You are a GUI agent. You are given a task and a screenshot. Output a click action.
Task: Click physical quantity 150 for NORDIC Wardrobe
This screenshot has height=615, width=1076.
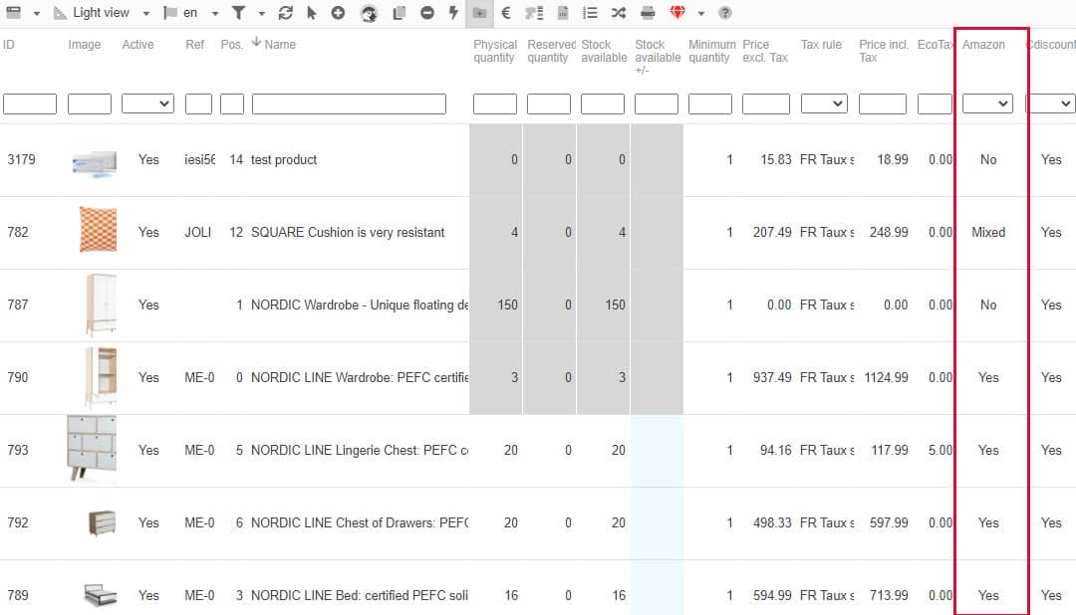pos(508,306)
